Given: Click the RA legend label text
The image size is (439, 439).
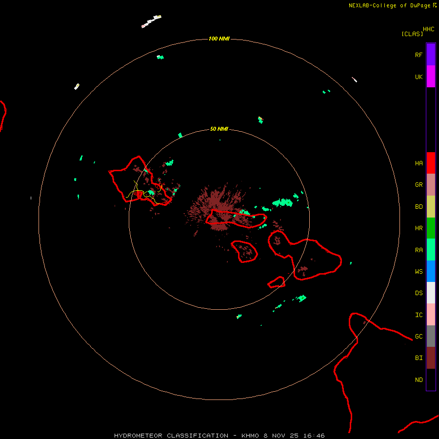Looking at the screenshot, I should pyautogui.click(x=419, y=250).
